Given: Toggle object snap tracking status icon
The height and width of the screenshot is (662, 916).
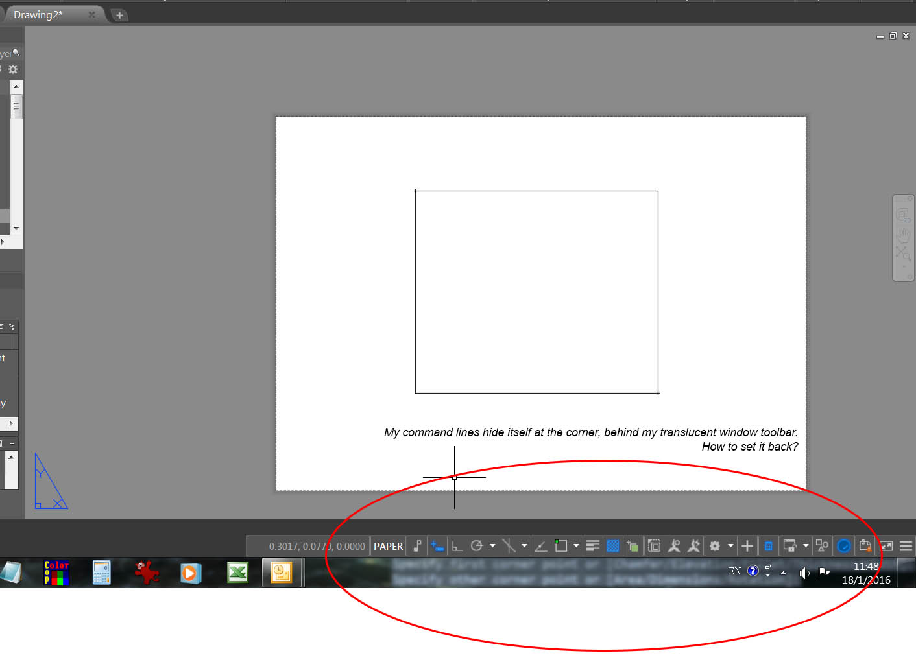Looking at the screenshot, I should pos(540,546).
